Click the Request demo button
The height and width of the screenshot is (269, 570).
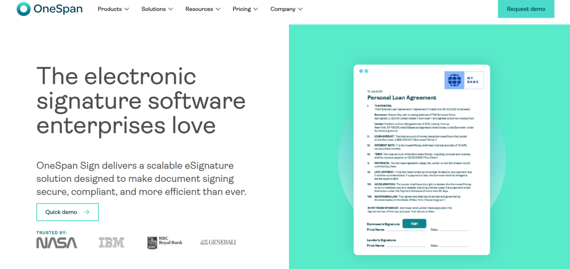point(526,9)
